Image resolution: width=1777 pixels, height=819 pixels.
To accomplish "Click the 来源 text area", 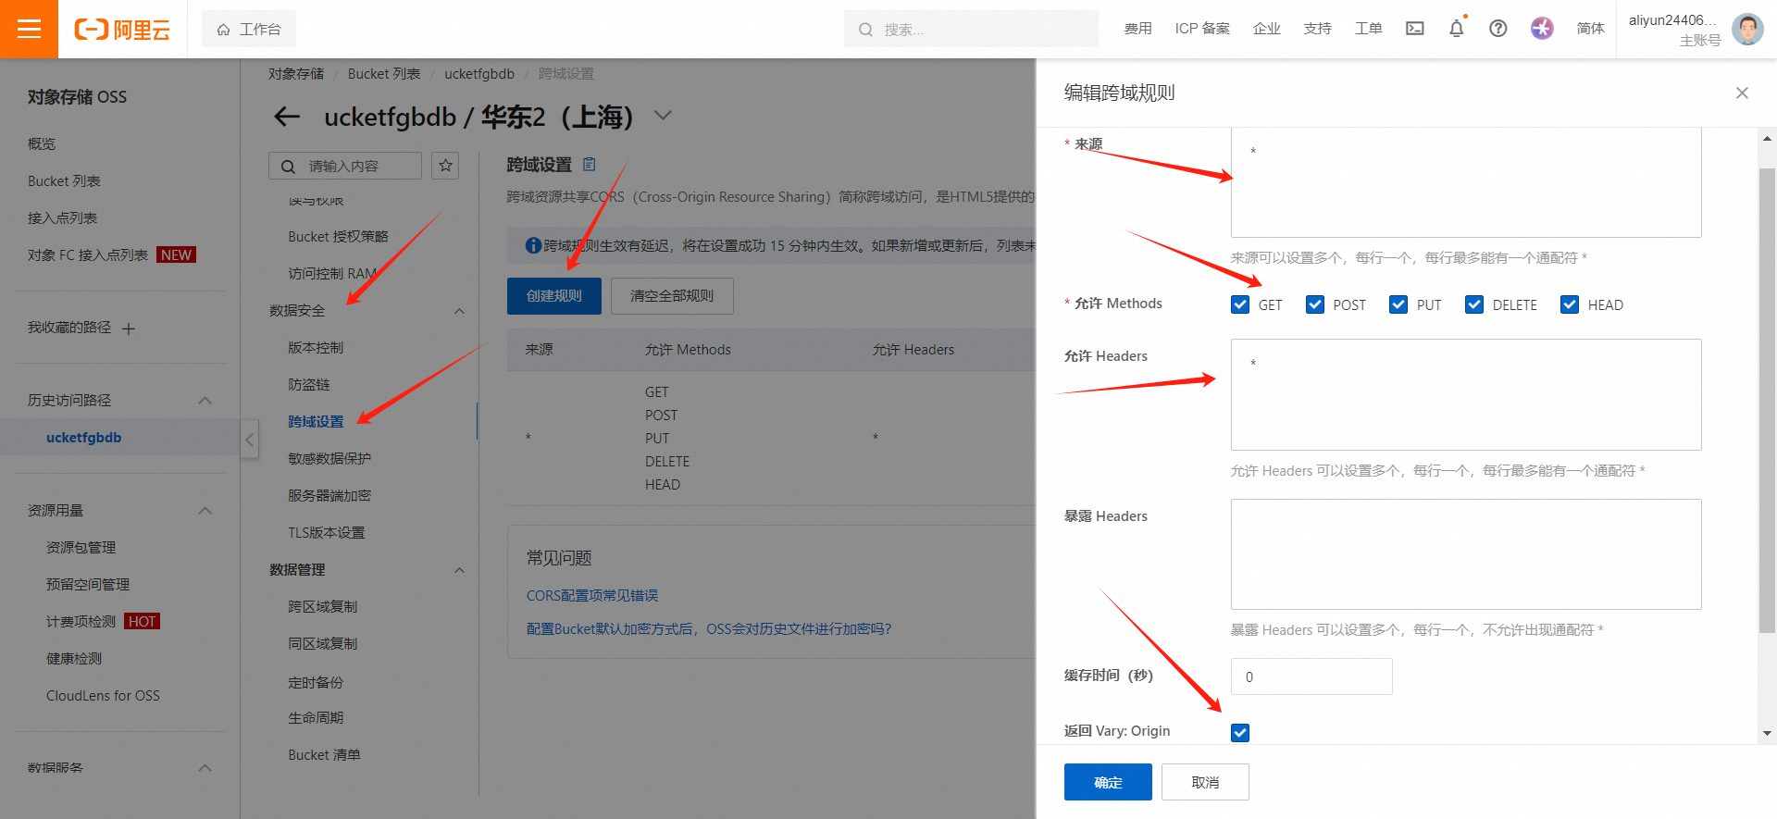I will (1466, 182).
